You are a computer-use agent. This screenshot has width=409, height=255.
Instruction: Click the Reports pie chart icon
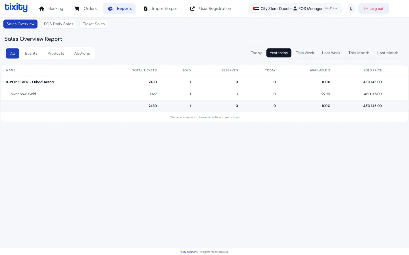[110, 8]
